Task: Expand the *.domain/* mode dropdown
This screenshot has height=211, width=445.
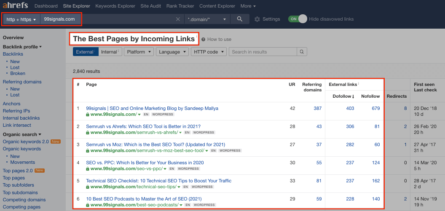Action: 207,19
